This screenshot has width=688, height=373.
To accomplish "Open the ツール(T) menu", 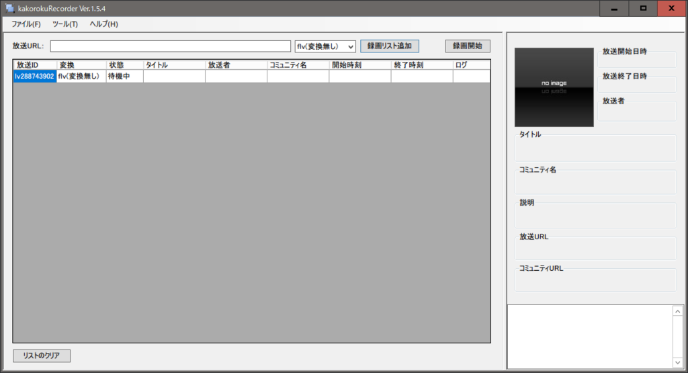I will [x=65, y=24].
